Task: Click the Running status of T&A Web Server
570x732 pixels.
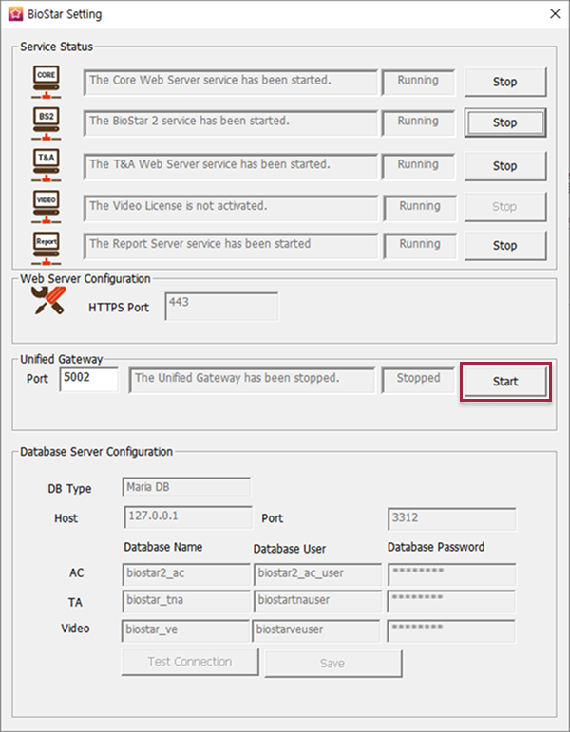Action: pyautogui.click(x=418, y=167)
